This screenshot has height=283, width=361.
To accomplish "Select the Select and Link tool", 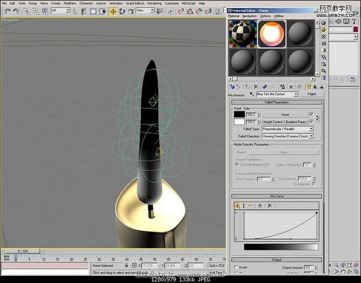I will click(x=27, y=11).
